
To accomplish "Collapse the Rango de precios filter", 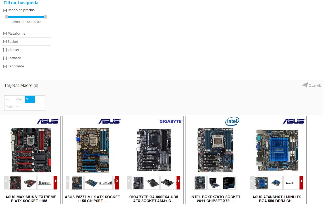I will click(x=5, y=10).
